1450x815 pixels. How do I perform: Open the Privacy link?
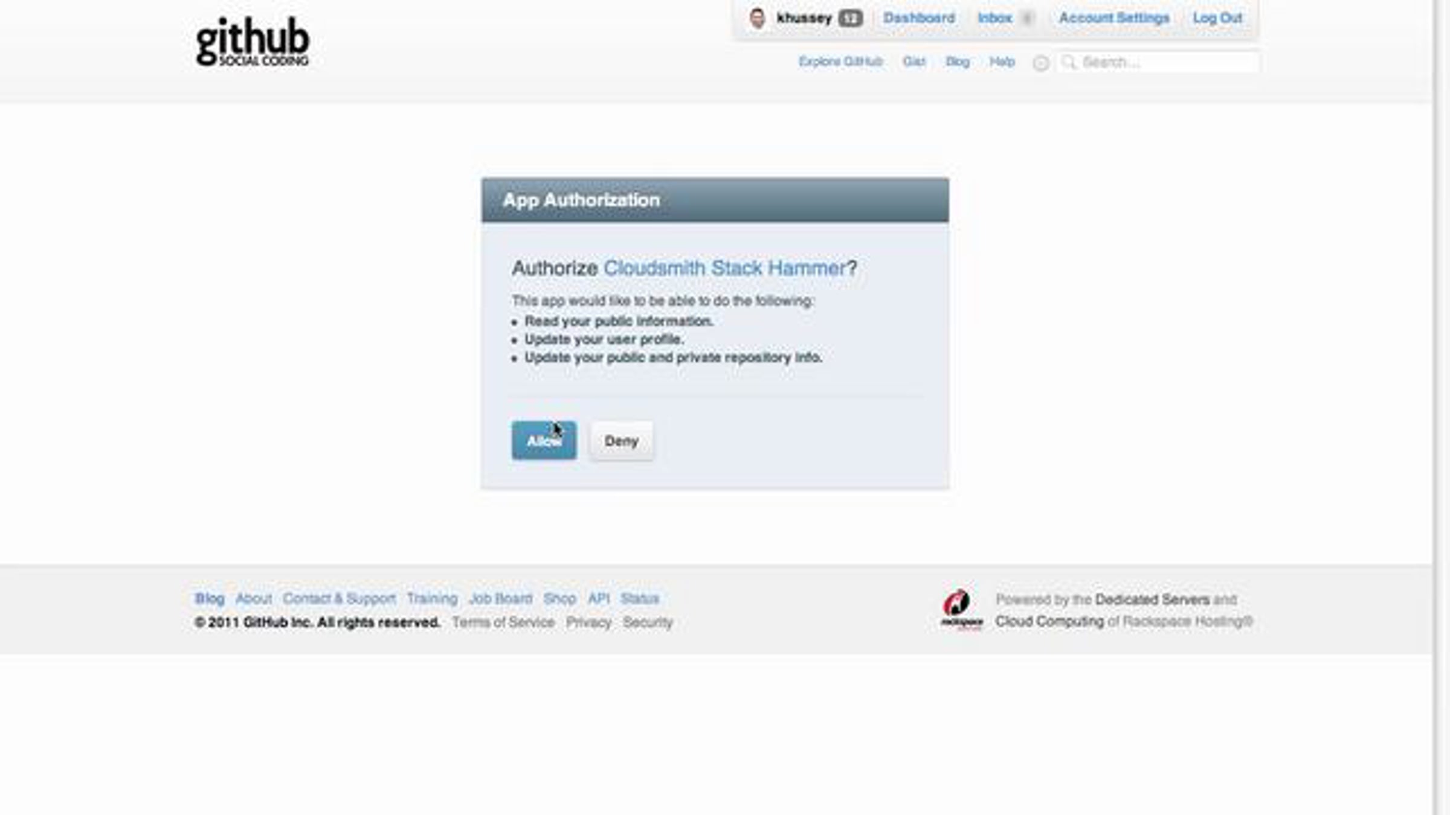[589, 622]
